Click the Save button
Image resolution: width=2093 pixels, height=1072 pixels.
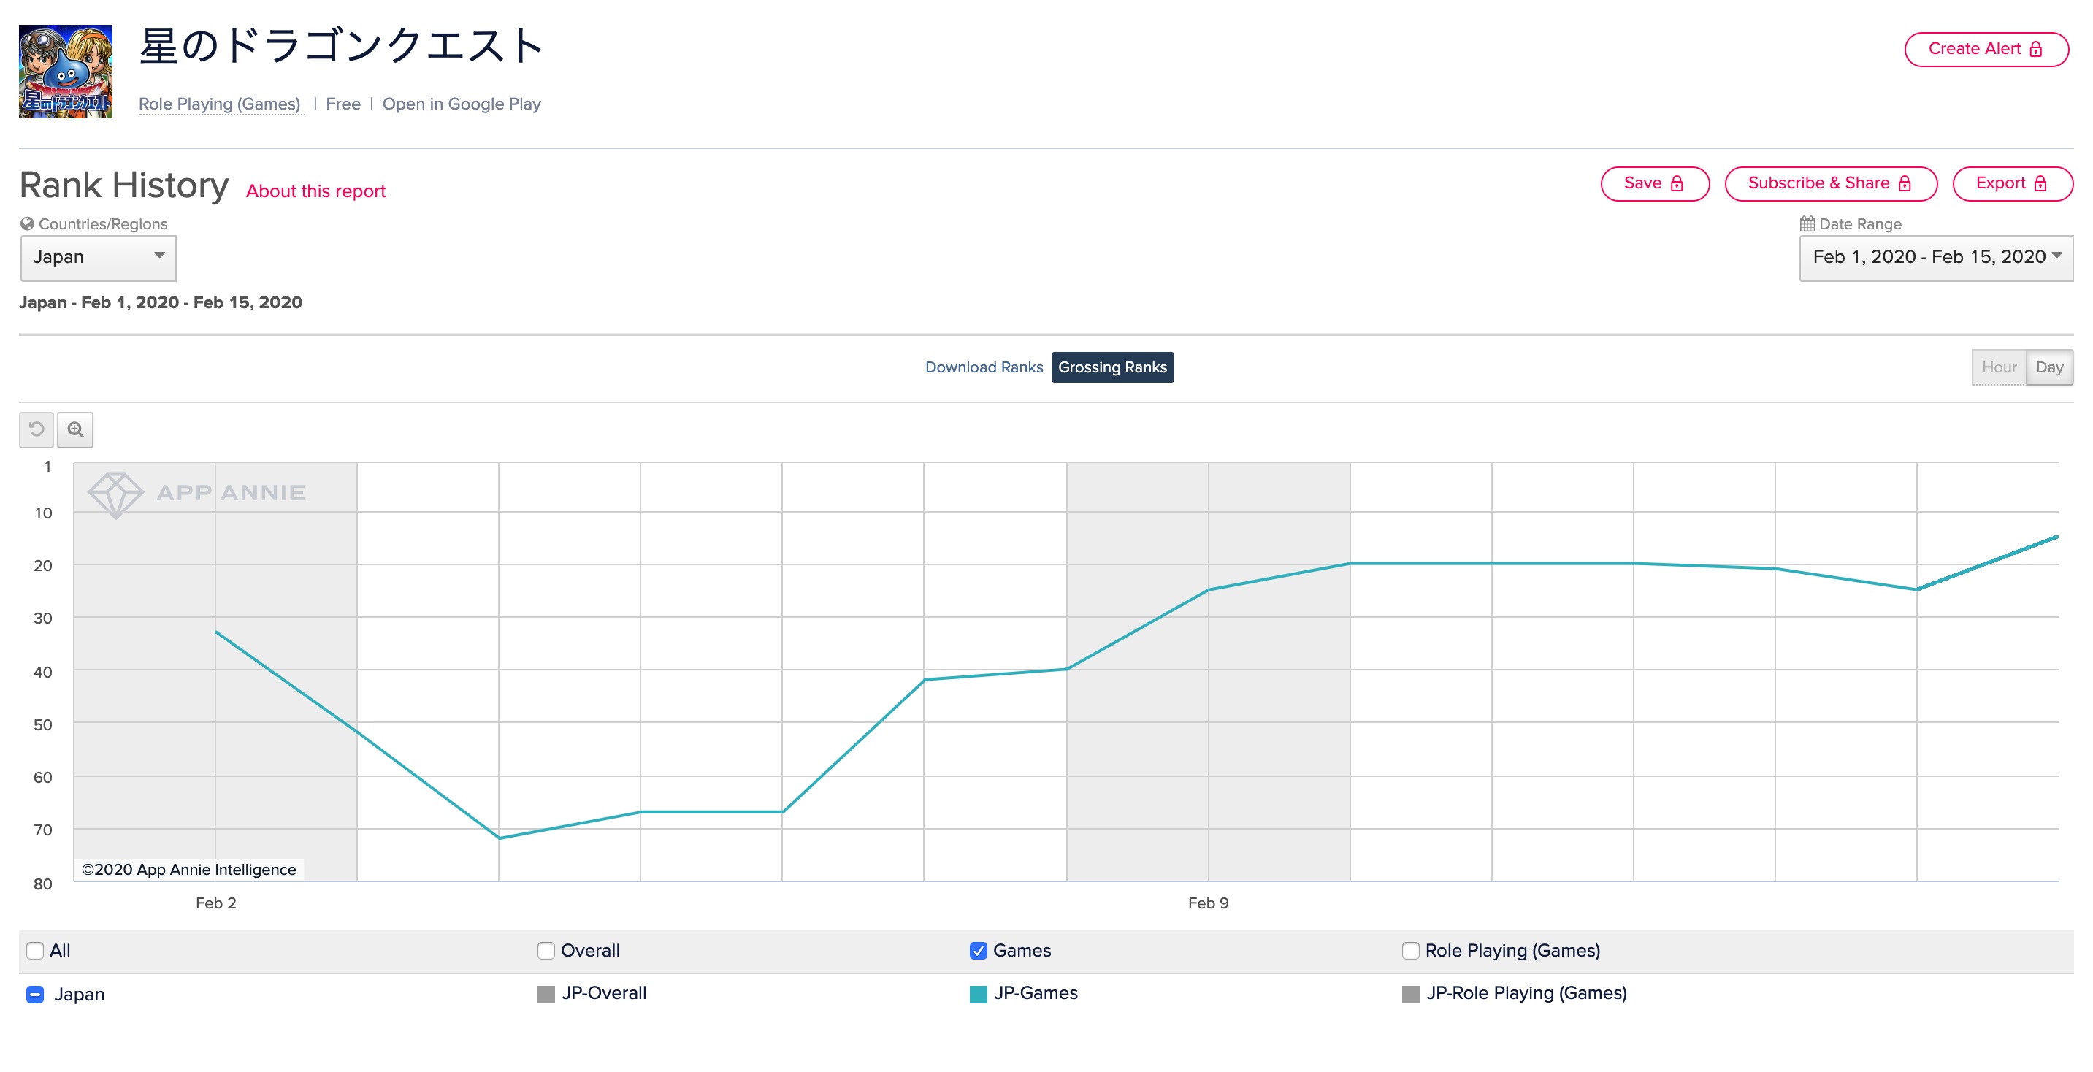(x=1654, y=184)
